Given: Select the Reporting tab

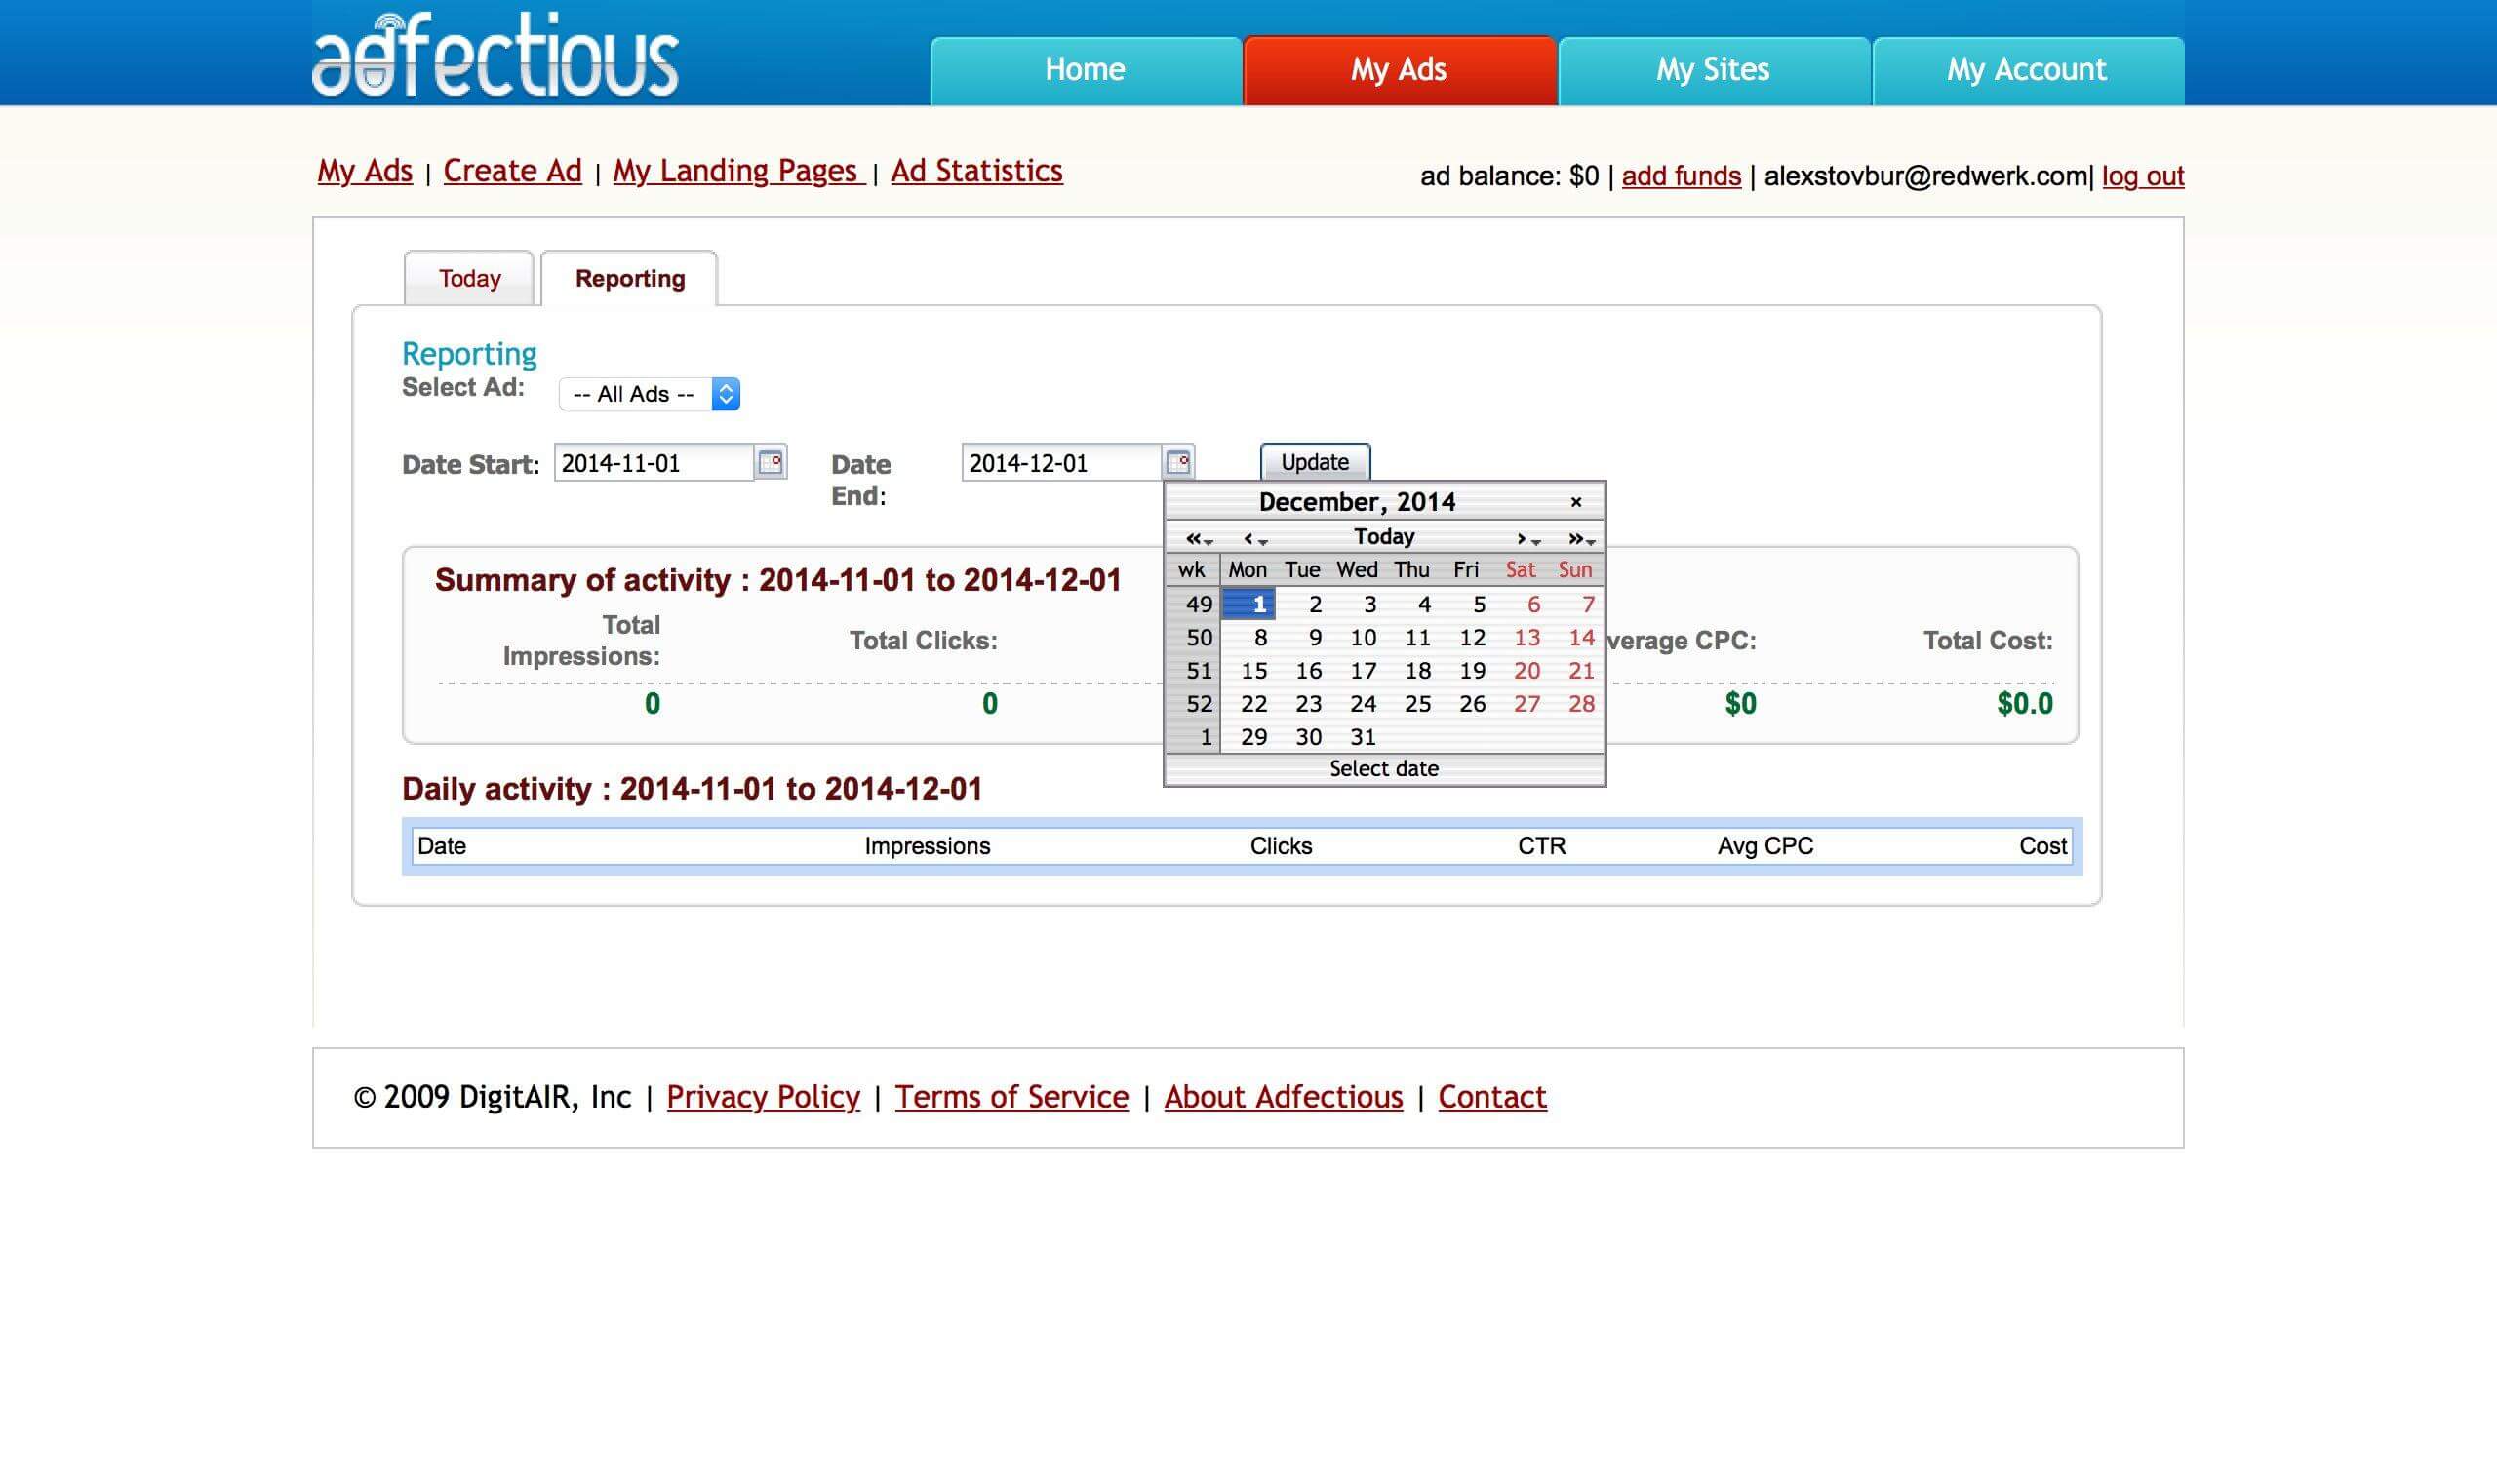Looking at the screenshot, I should (x=629, y=278).
